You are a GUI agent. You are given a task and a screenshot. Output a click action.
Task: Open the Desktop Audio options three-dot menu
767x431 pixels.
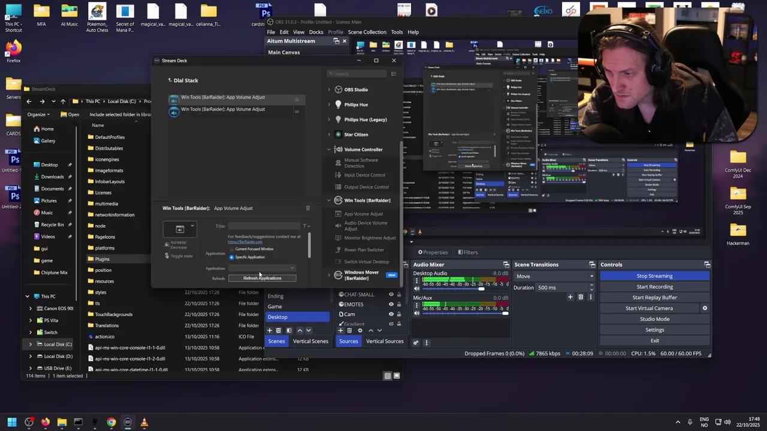[416, 281]
